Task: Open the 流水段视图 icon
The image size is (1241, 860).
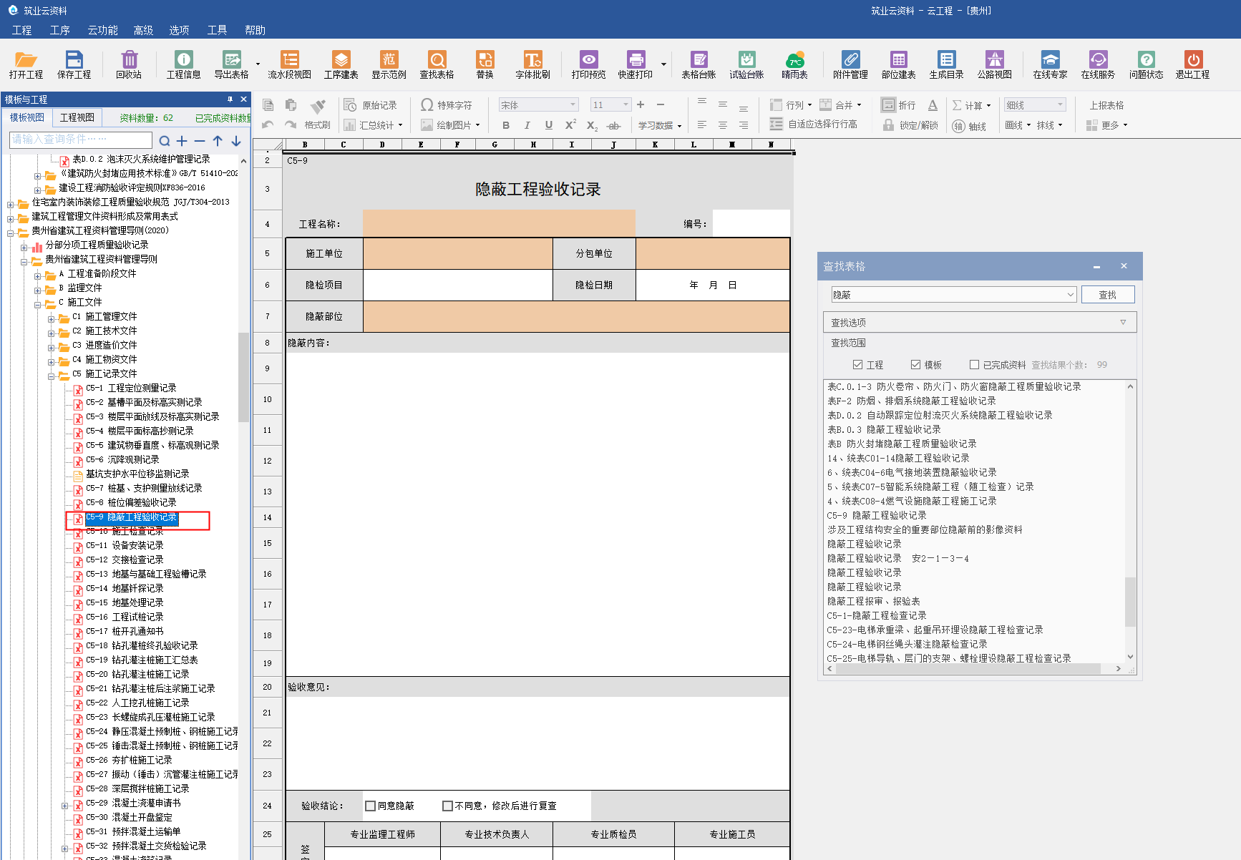Action: (289, 64)
